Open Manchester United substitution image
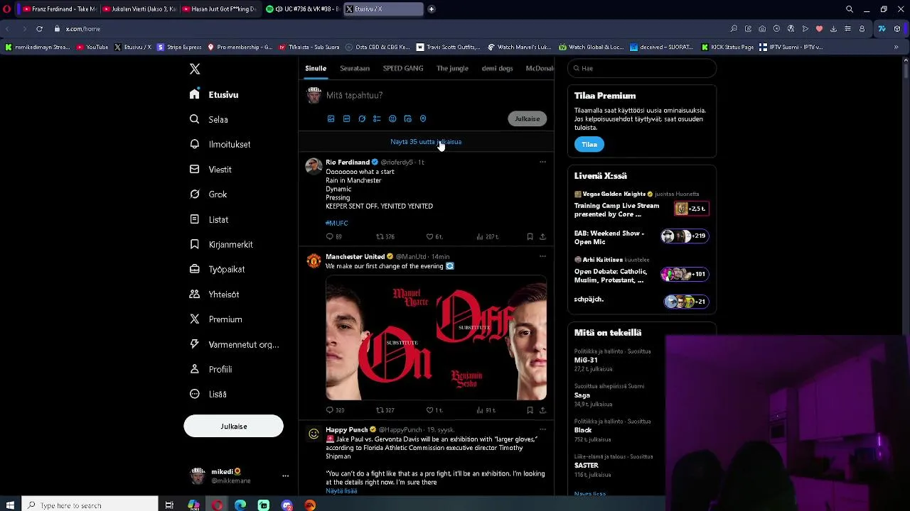This screenshot has height=511, width=910. (x=436, y=338)
